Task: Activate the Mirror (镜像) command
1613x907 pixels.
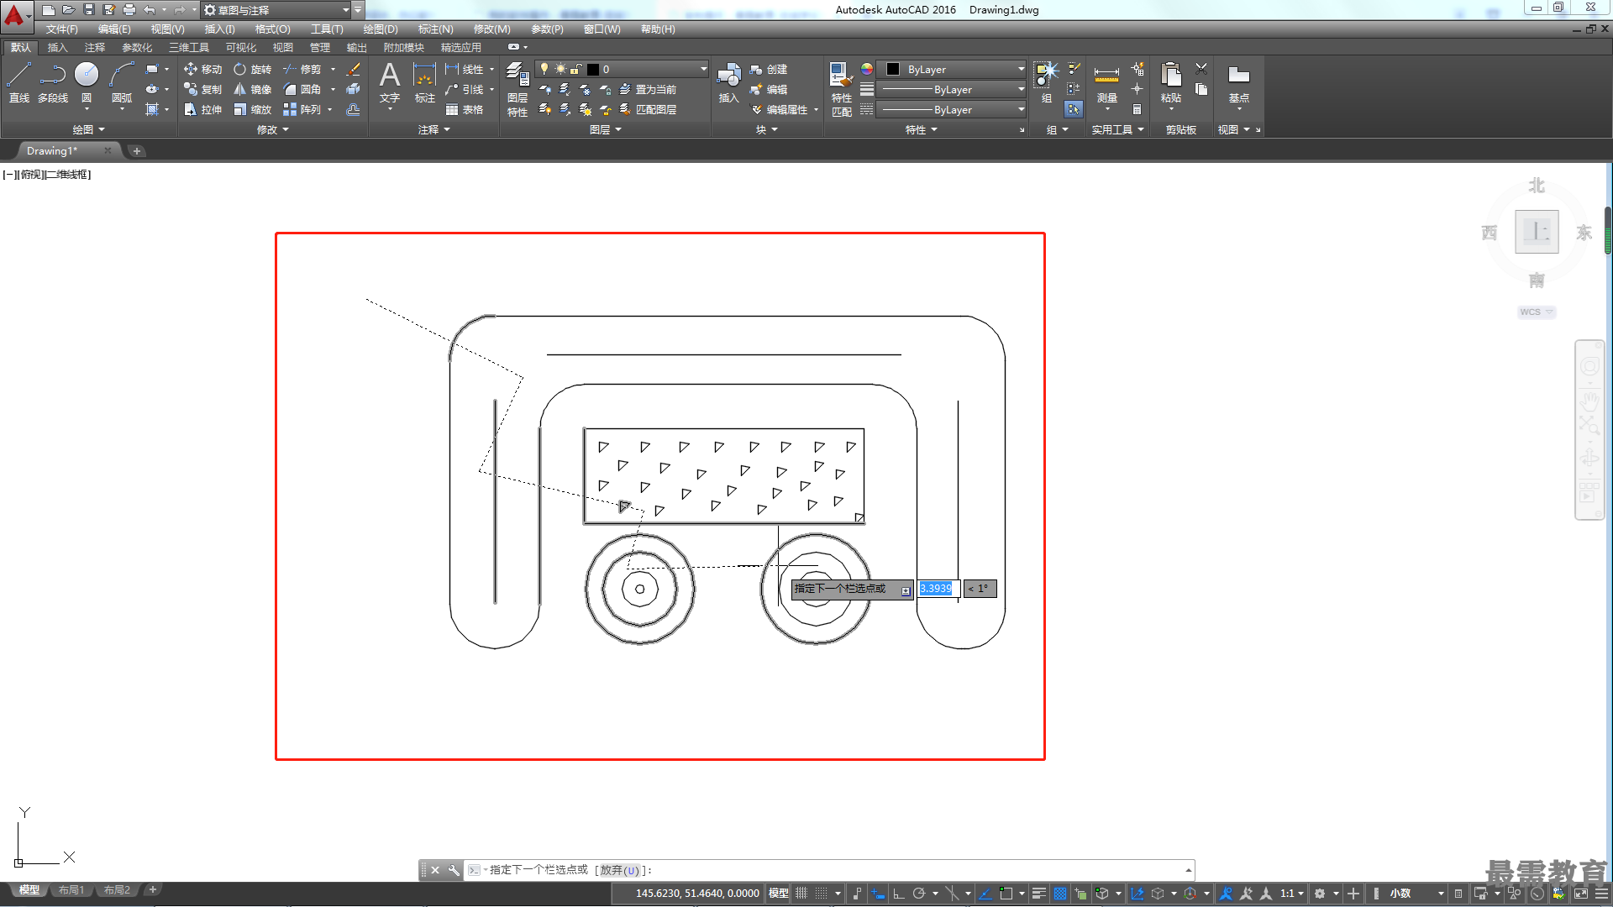Action: pyautogui.click(x=253, y=90)
